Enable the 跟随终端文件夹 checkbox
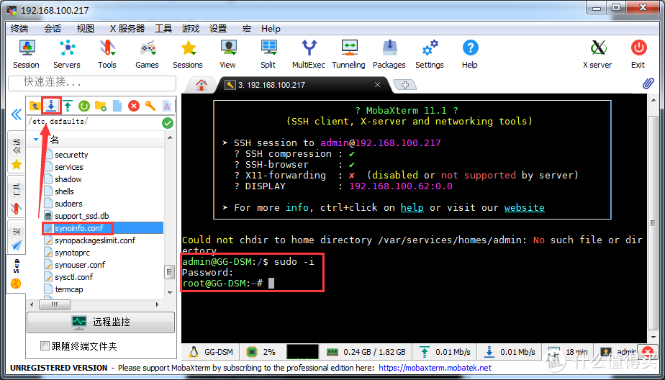 tap(45, 346)
